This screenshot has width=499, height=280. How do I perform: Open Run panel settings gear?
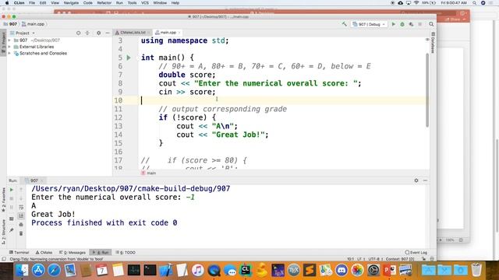tap(416, 180)
